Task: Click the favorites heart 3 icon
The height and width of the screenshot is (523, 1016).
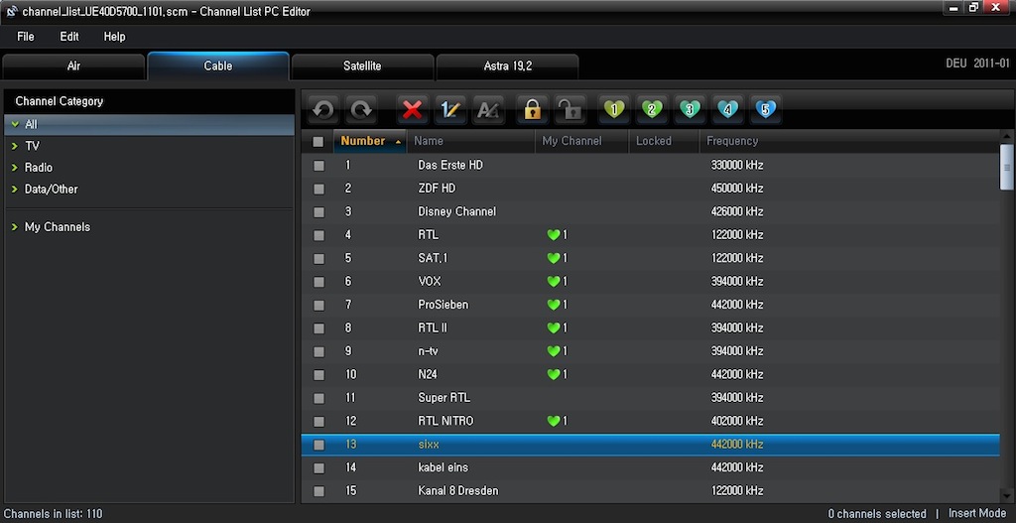Action: tap(690, 109)
